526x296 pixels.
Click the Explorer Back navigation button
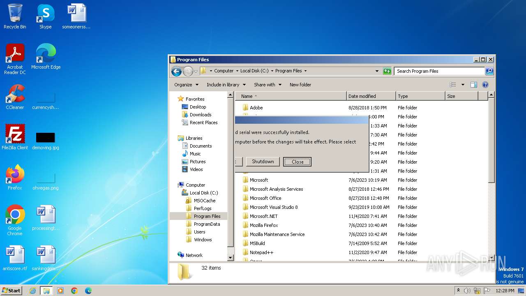point(176,71)
